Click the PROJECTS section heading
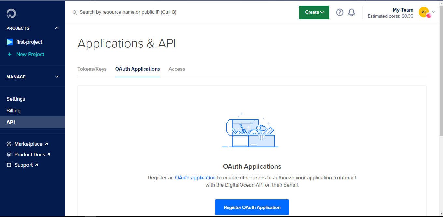The height and width of the screenshot is (217, 443). click(x=18, y=28)
